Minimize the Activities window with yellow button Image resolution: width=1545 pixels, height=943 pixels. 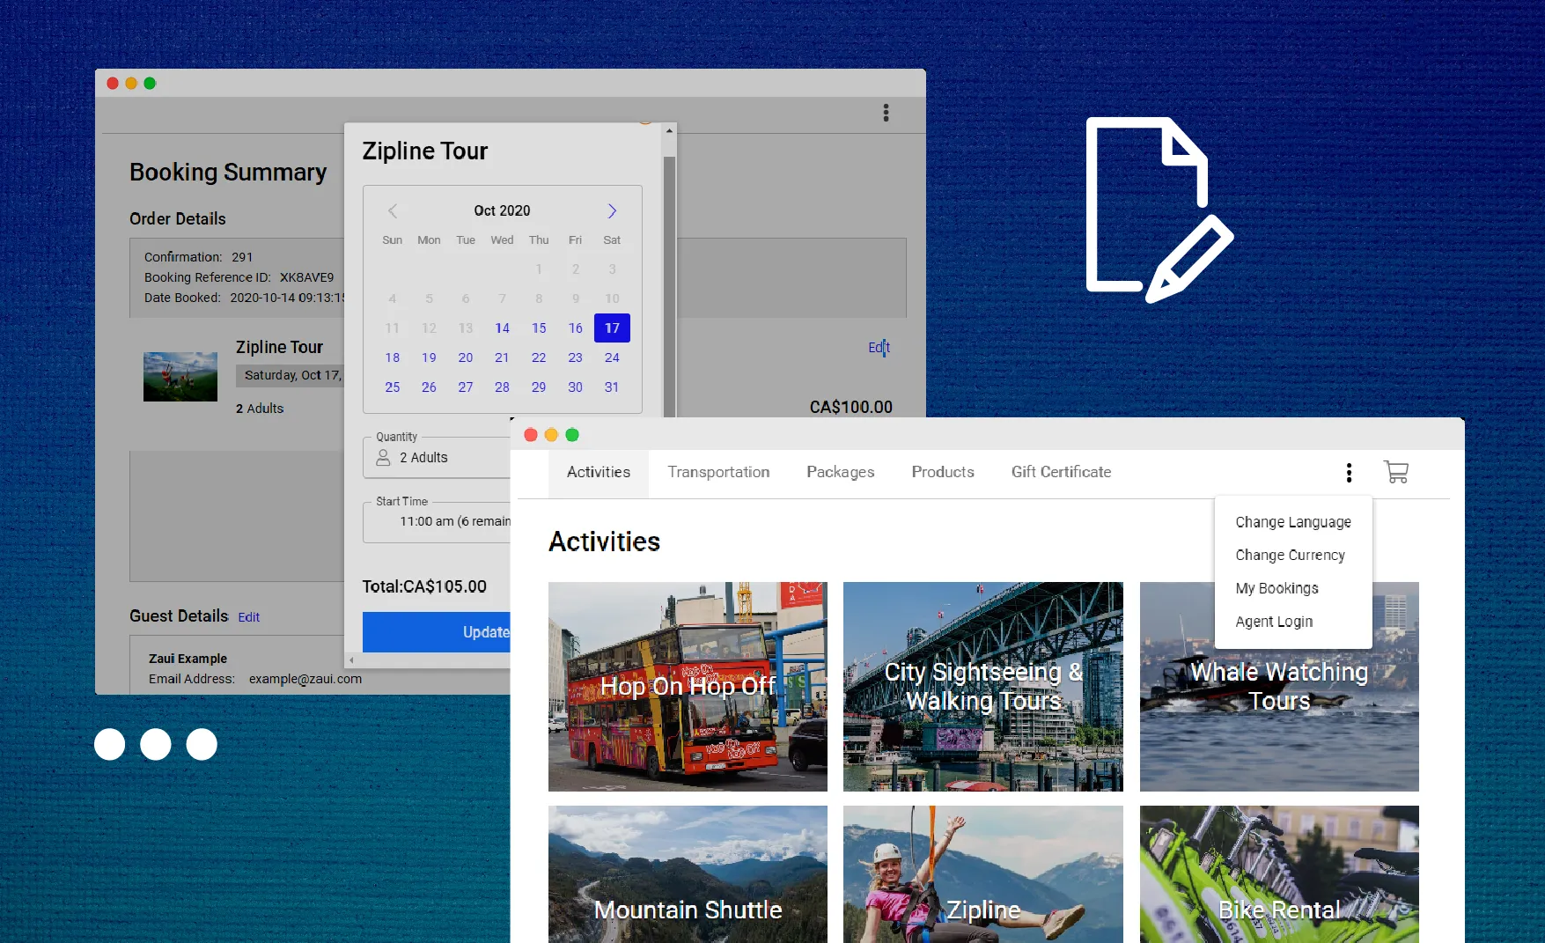(551, 435)
